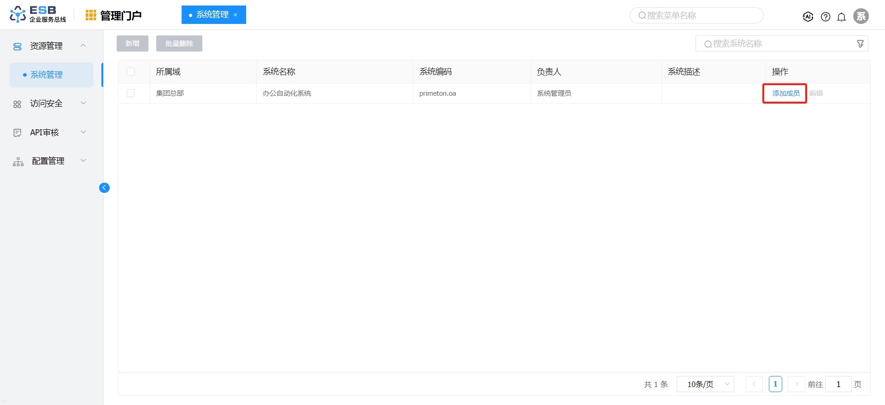Open the management portal grid icon
This screenshot has width=885, height=405.
91,15
